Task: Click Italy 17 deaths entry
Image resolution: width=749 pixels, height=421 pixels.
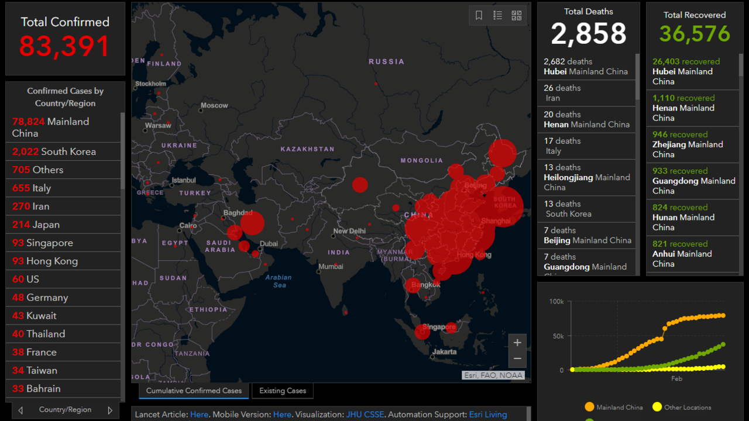Action: [x=586, y=146]
